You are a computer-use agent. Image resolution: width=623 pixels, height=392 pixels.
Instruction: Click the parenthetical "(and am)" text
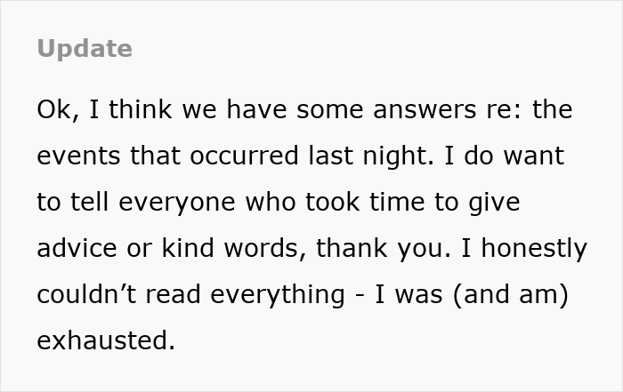coord(508,295)
